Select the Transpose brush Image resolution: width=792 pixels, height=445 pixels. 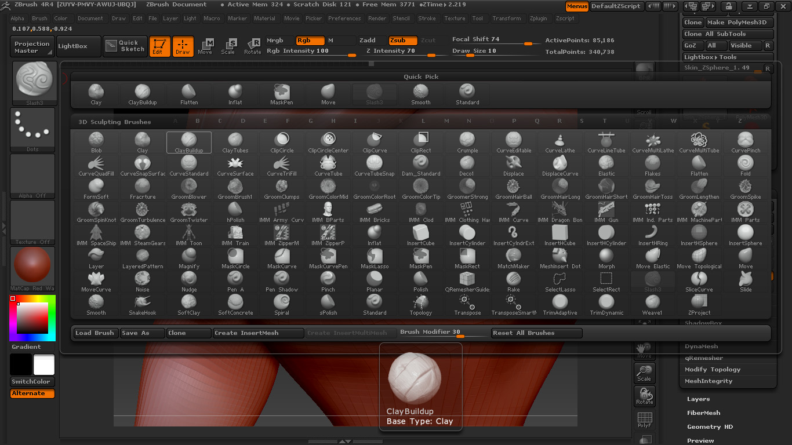(467, 305)
